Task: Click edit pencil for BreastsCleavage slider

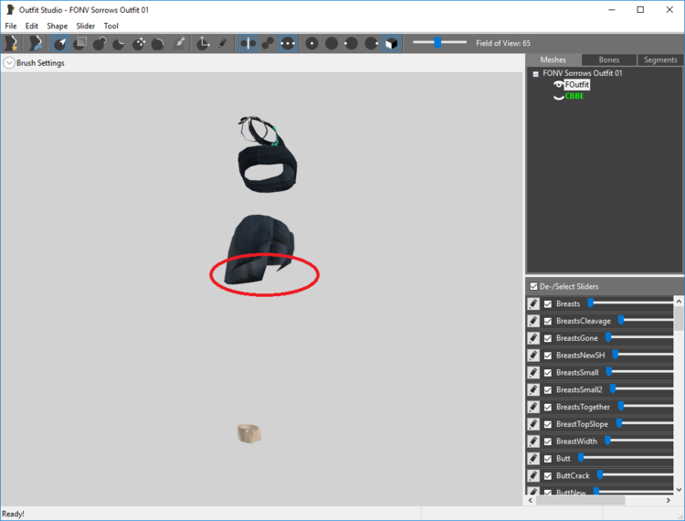Action: click(533, 321)
